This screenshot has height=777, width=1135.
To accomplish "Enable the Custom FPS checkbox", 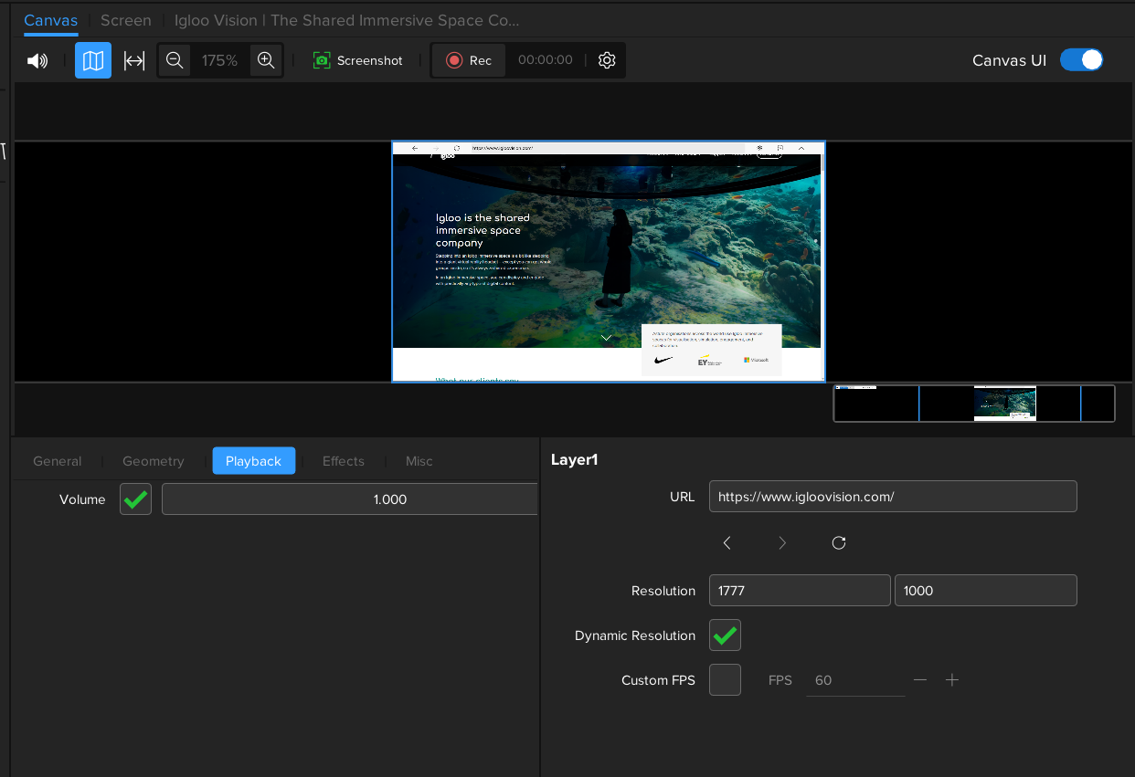I will click(725, 680).
